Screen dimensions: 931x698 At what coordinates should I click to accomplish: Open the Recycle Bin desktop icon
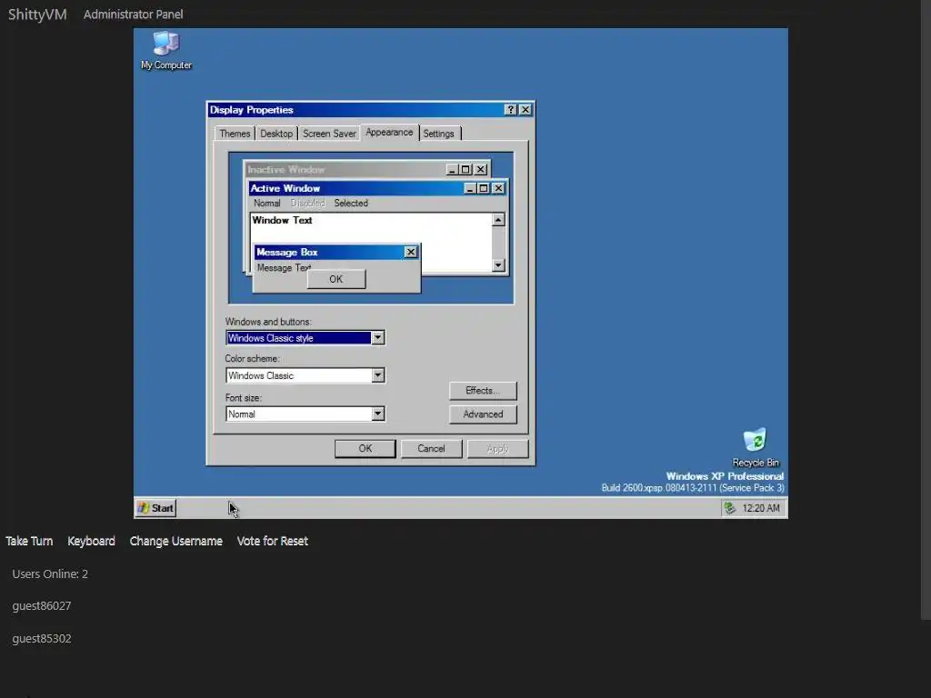(x=756, y=447)
